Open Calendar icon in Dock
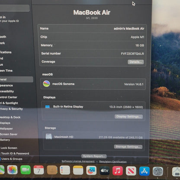180x180 pixels. point(39,170)
